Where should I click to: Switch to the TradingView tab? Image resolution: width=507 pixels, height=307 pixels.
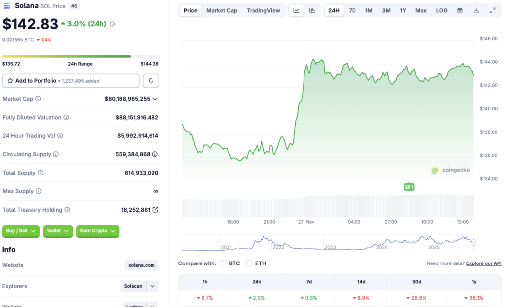263,10
